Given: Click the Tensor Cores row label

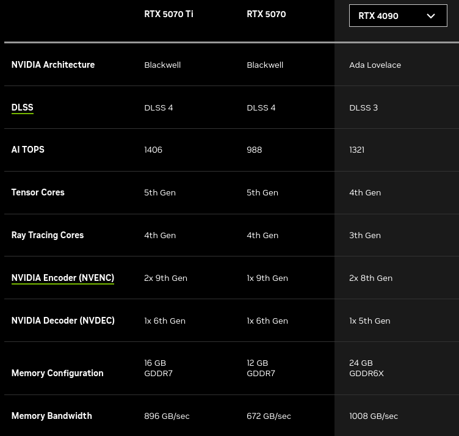Looking at the screenshot, I should (38, 192).
